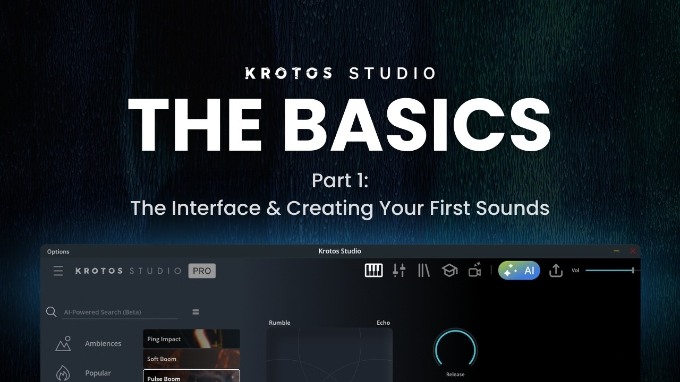Click the AI-Powered Search field
This screenshot has width=680, height=382.
[x=121, y=312]
